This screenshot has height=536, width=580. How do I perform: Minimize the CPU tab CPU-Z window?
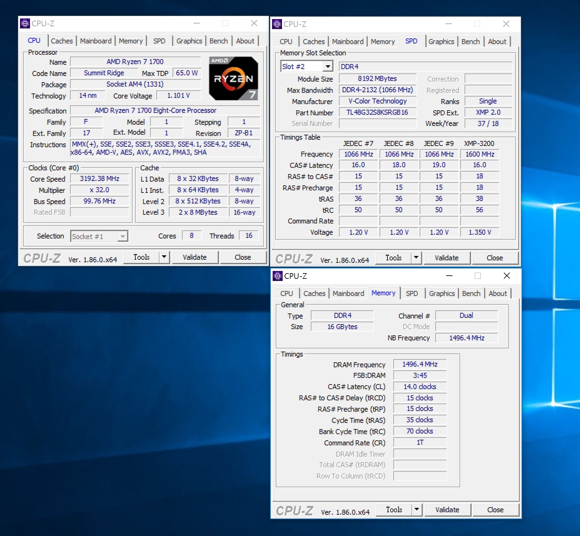pyautogui.click(x=197, y=23)
